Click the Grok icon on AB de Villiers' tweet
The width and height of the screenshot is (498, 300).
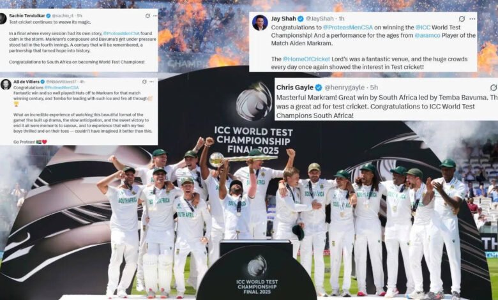pos(144,82)
